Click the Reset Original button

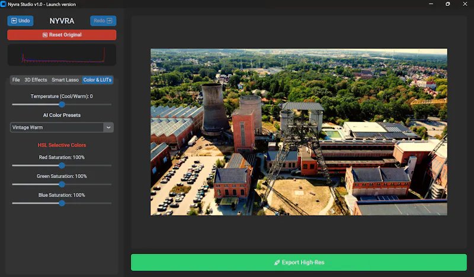tap(62, 35)
